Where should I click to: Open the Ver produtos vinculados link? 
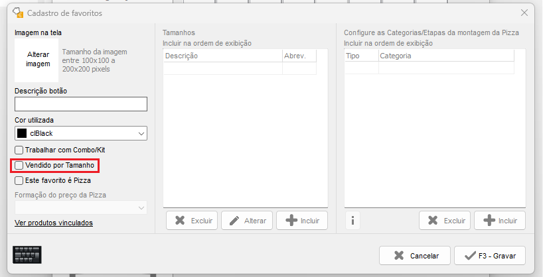(54, 223)
